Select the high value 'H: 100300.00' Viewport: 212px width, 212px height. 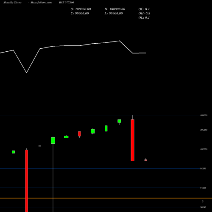click(x=115, y=9)
